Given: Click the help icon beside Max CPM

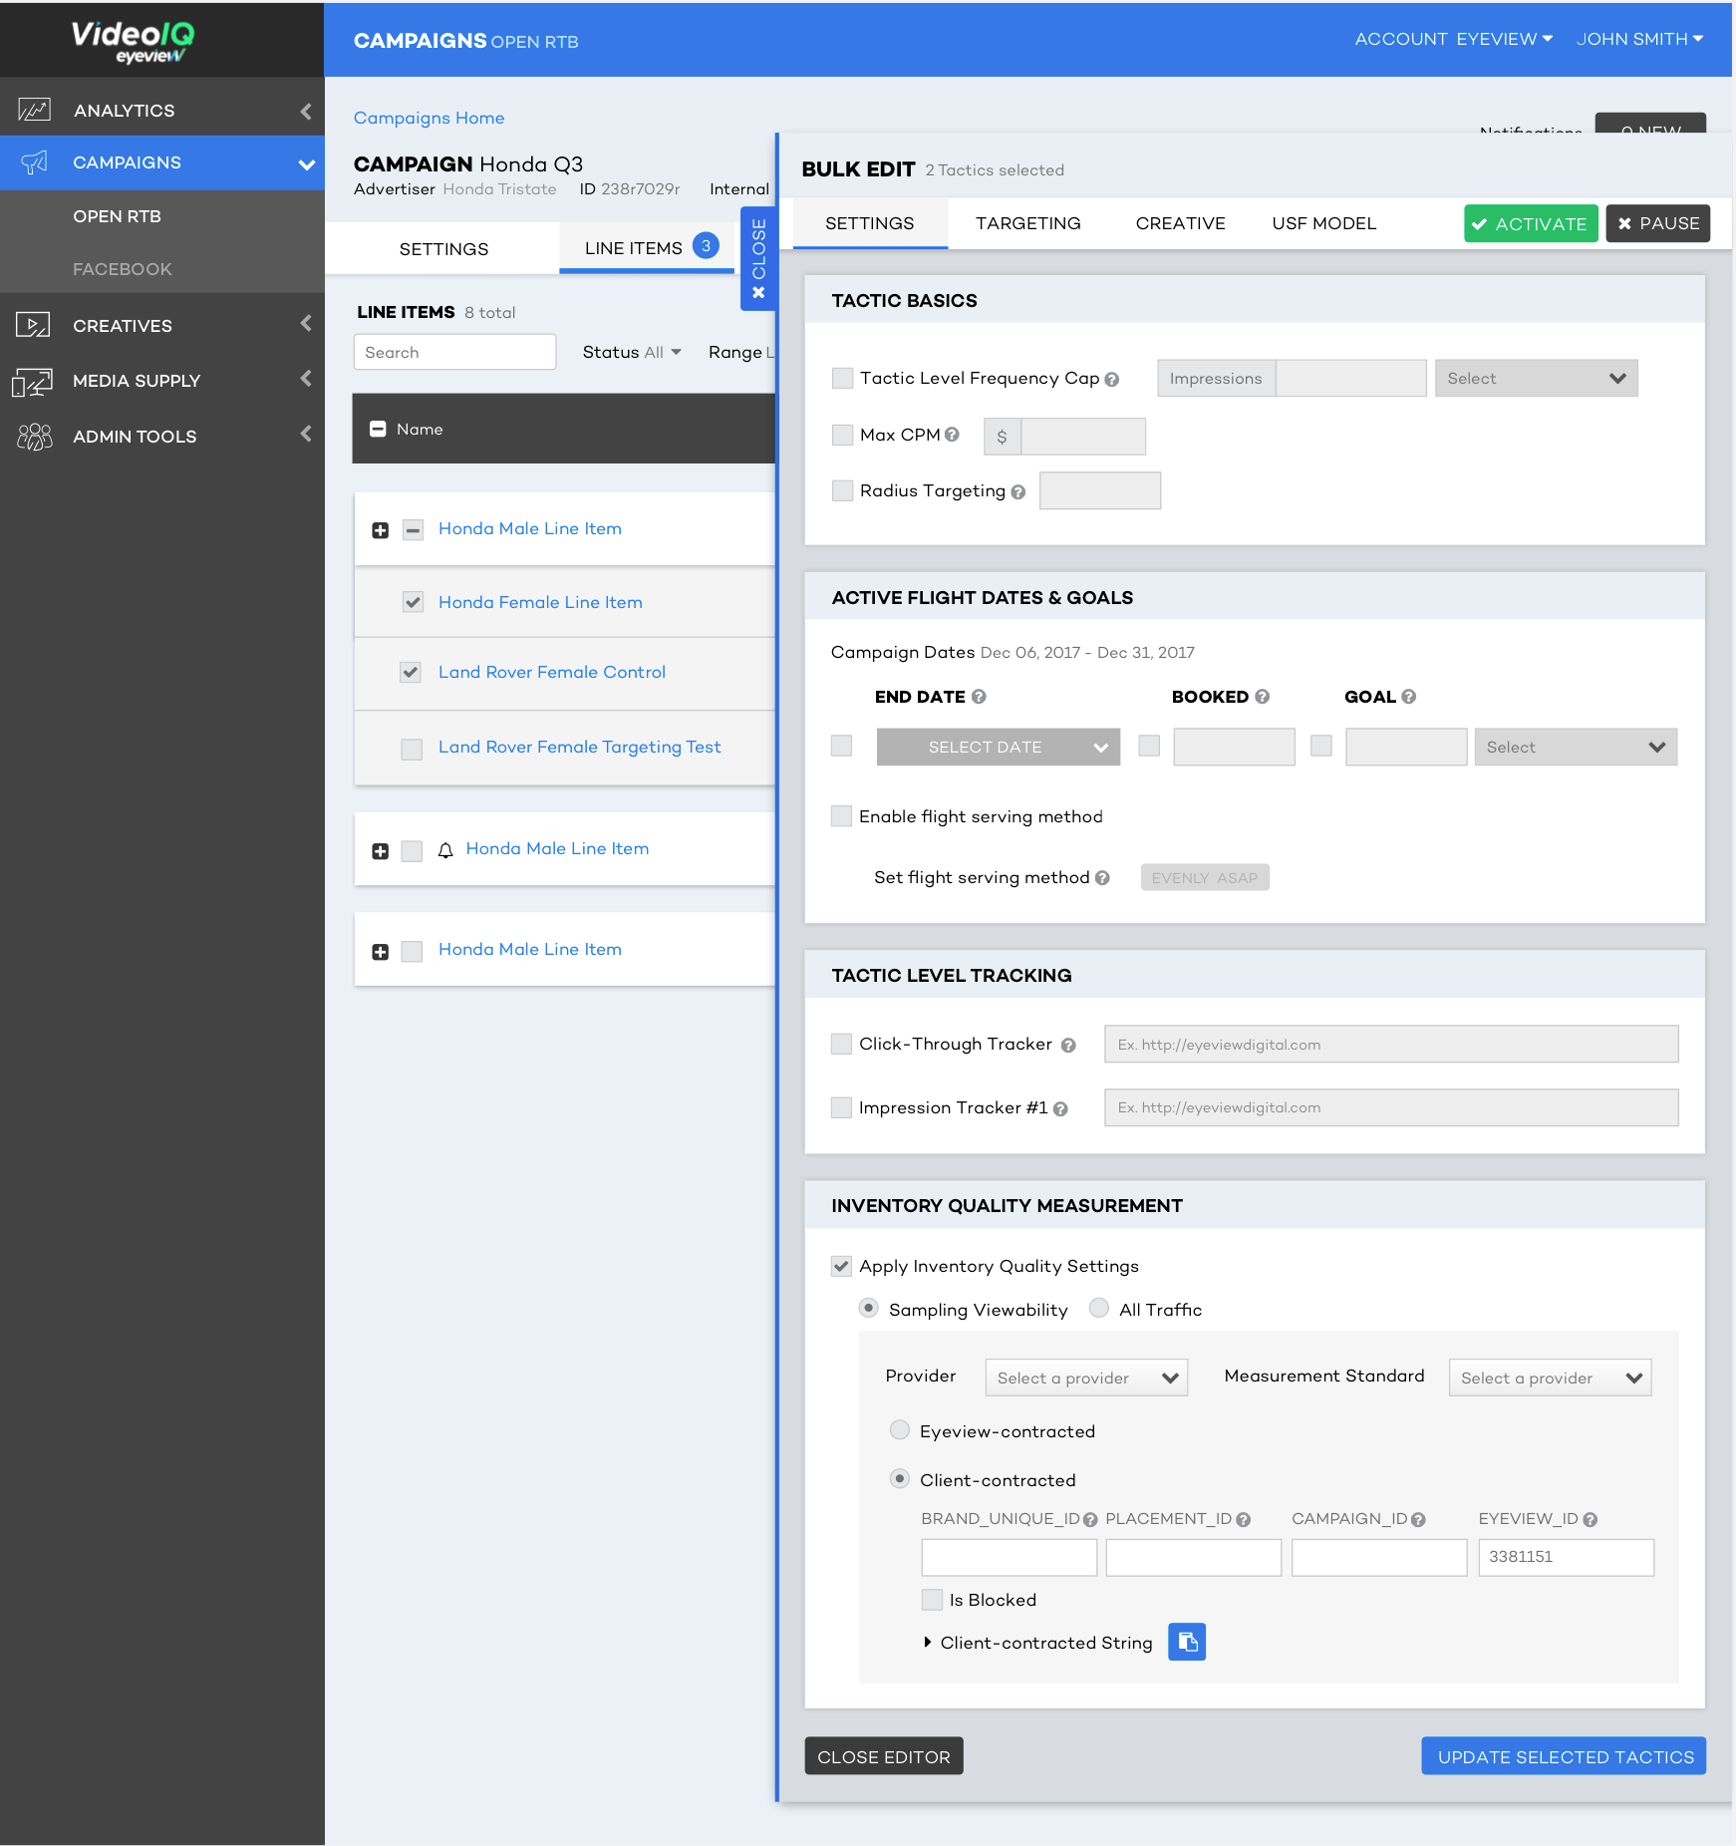Looking at the screenshot, I should (x=952, y=435).
